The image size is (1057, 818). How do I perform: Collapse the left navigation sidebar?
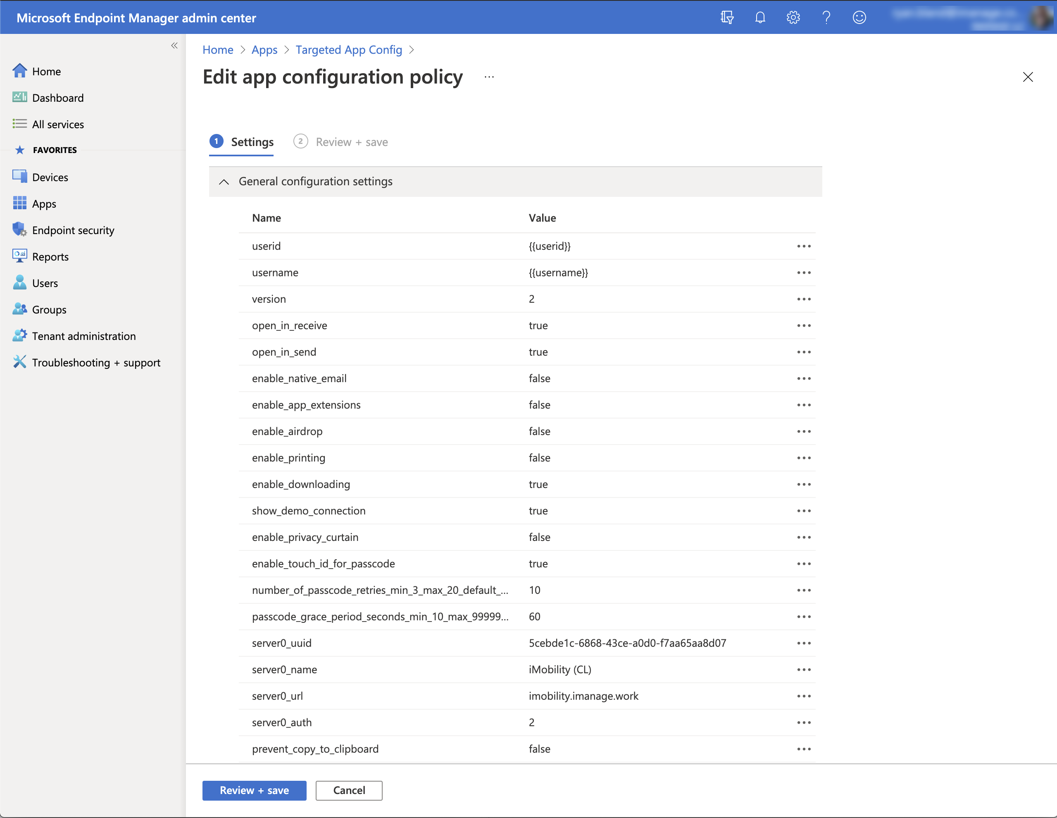pos(174,45)
